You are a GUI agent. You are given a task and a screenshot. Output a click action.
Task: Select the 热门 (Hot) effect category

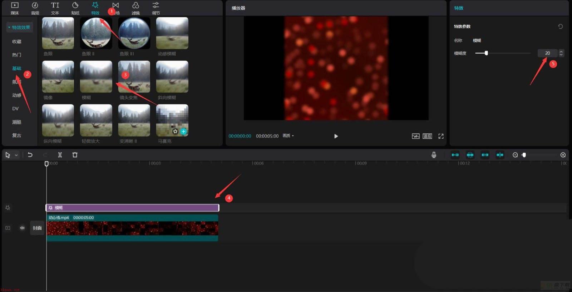(16, 55)
